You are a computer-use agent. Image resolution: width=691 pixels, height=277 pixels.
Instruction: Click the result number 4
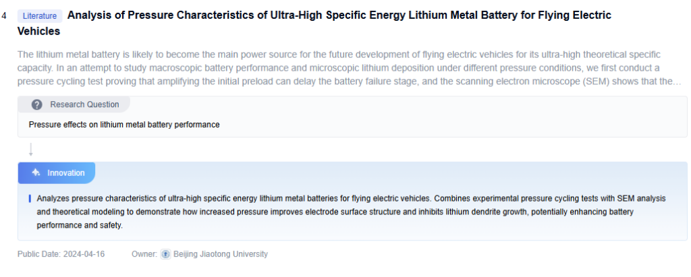pos(5,16)
